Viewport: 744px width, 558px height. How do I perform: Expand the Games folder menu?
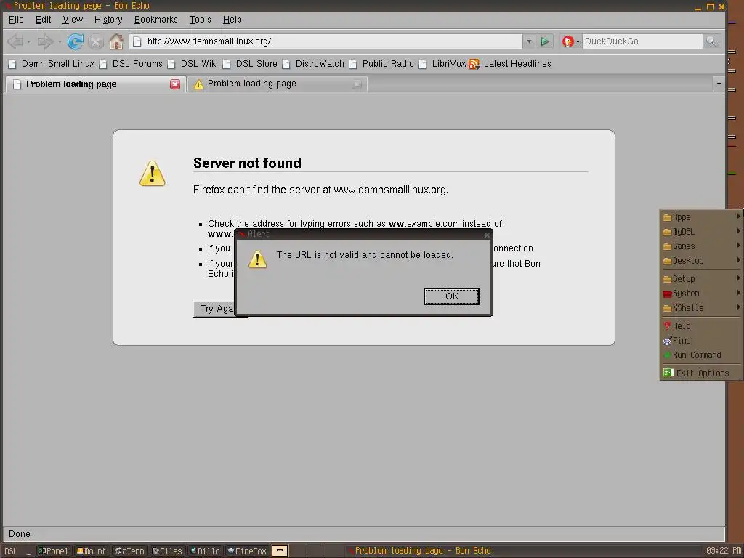(x=701, y=246)
